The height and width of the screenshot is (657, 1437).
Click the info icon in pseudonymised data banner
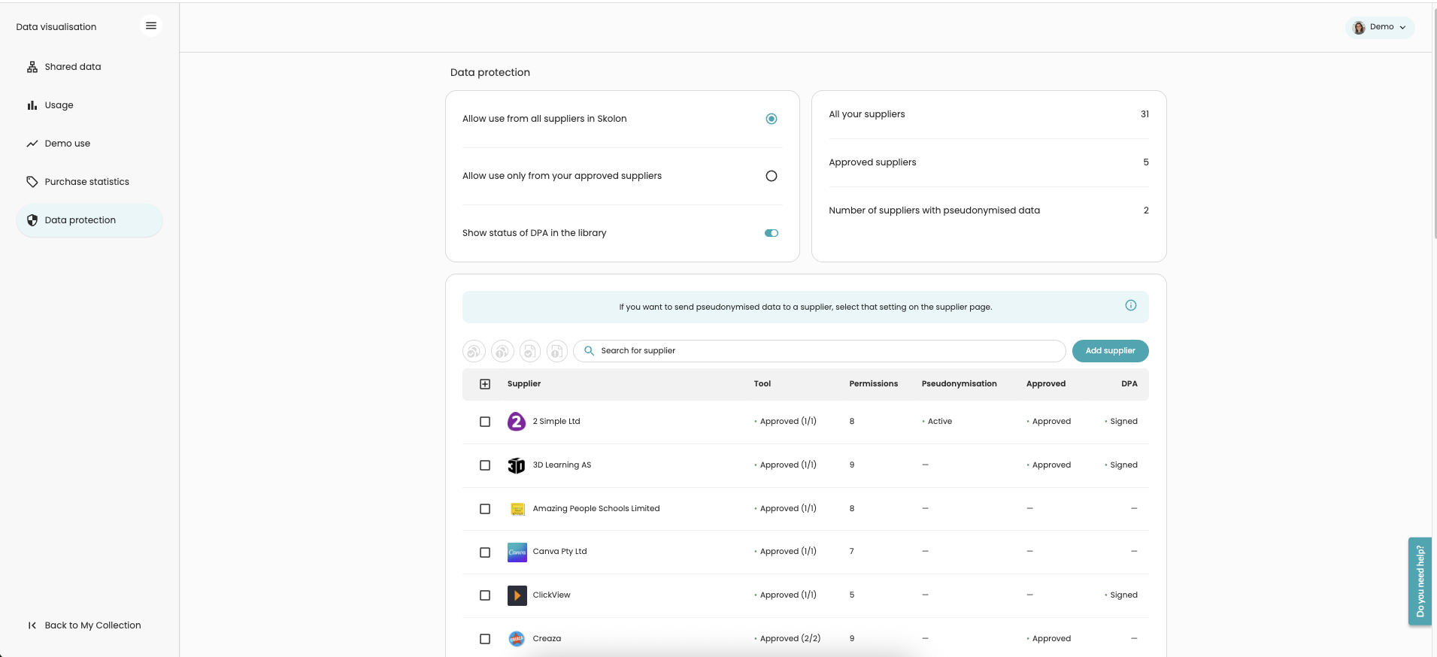click(x=1130, y=305)
